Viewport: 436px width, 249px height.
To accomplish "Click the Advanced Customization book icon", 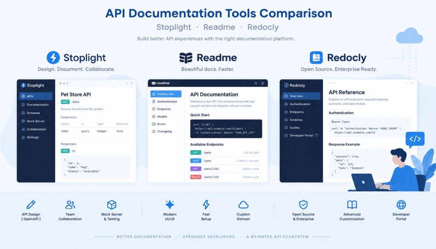I will click(x=352, y=205).
